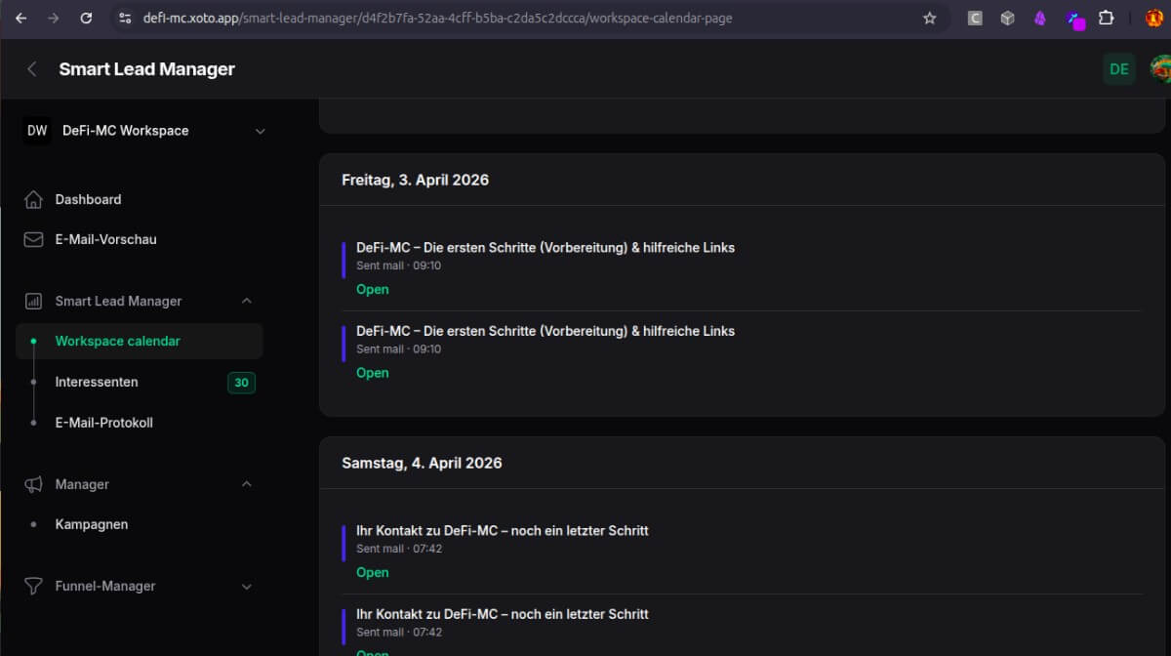This screenshot has height=656, width=1171.
Task: Open second Freitag 'Die ersten Schritte' mail entry
Action: pyautogui.click(x=545, y=331)
